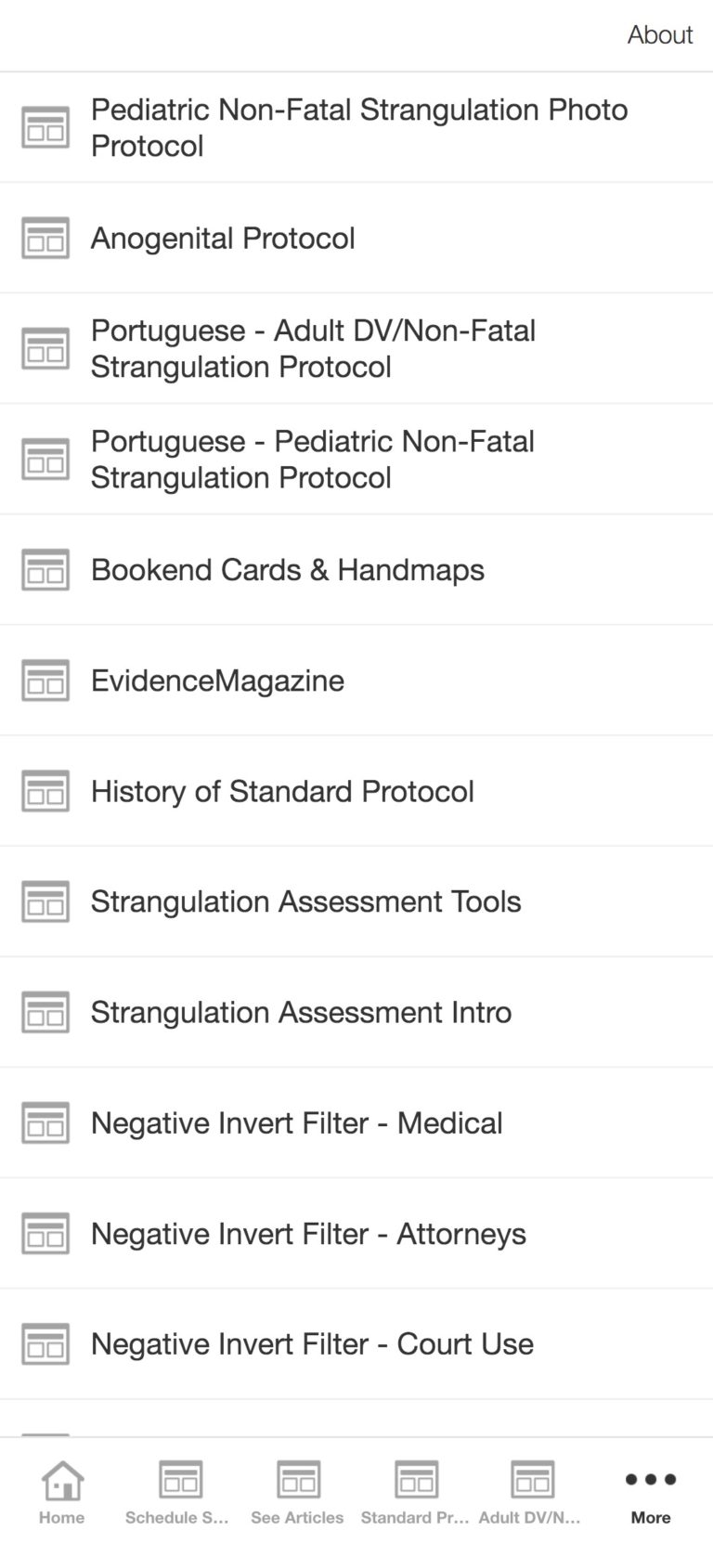Open Pediatric Non-Fatal Strangulation Photo Protocol

(358, 126)
